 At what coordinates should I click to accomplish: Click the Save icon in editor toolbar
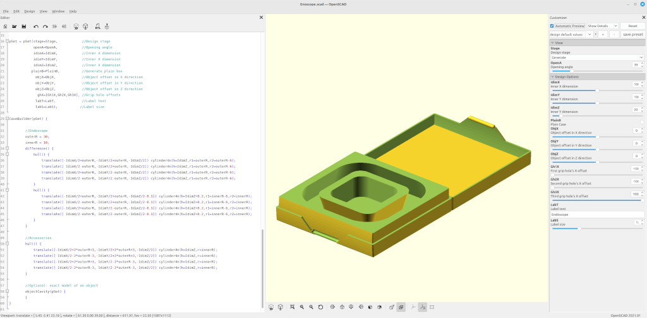[24, 26]
